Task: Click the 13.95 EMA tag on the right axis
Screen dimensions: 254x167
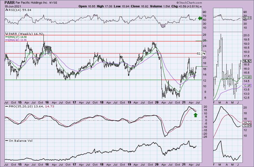Action: 247,86
